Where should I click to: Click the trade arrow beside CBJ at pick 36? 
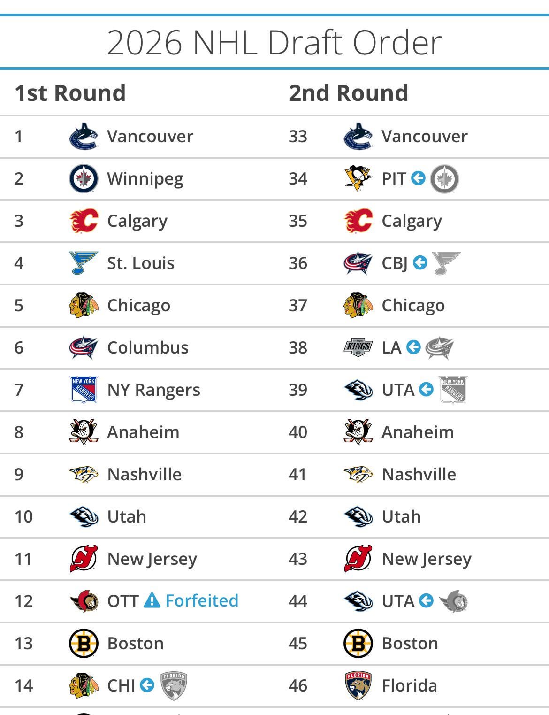pyautogui.click(x=420, y=263)
